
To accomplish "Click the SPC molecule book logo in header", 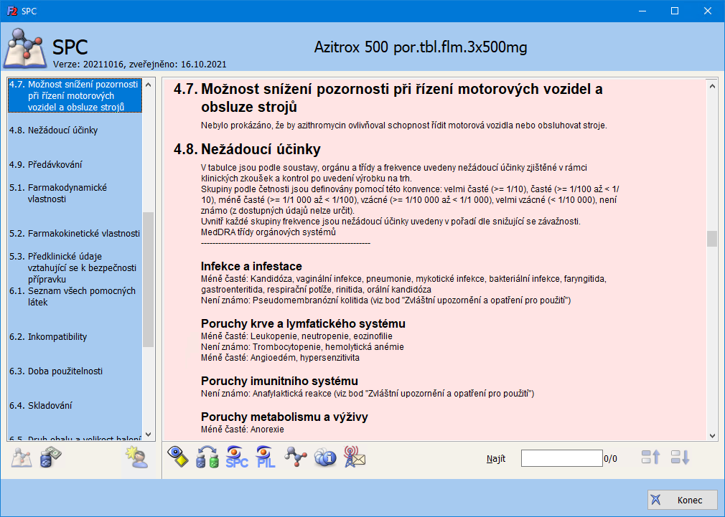I will [25, 49].
